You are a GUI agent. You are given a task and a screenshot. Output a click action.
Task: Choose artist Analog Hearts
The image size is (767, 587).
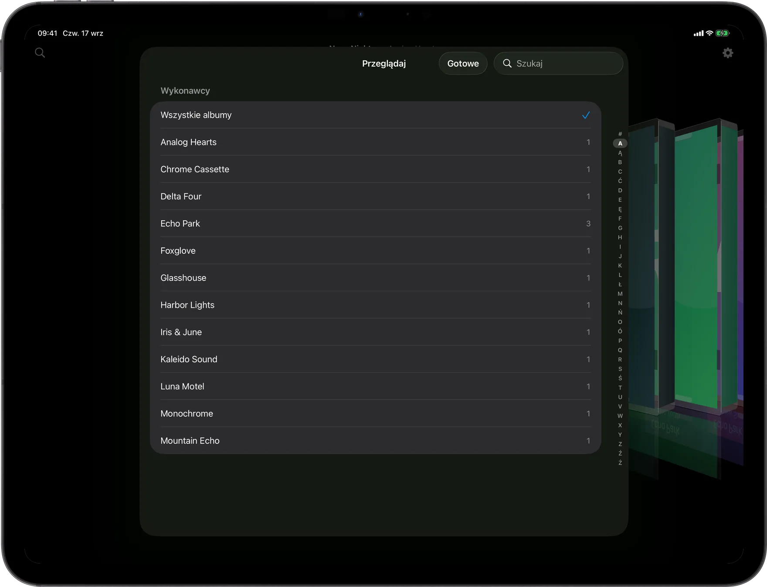click(x=376, y=142)
